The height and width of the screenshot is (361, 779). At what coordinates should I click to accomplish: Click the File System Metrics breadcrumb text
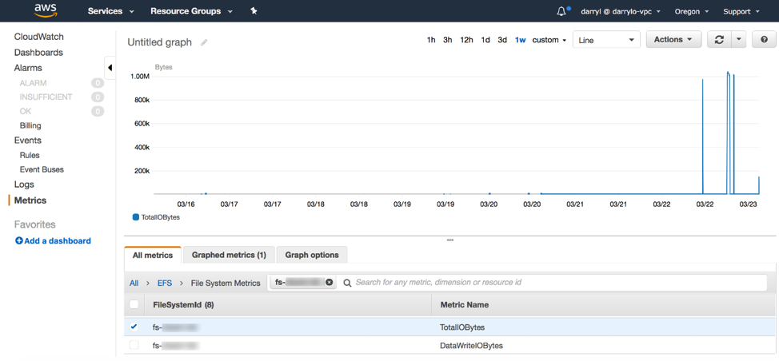point(226,283)
